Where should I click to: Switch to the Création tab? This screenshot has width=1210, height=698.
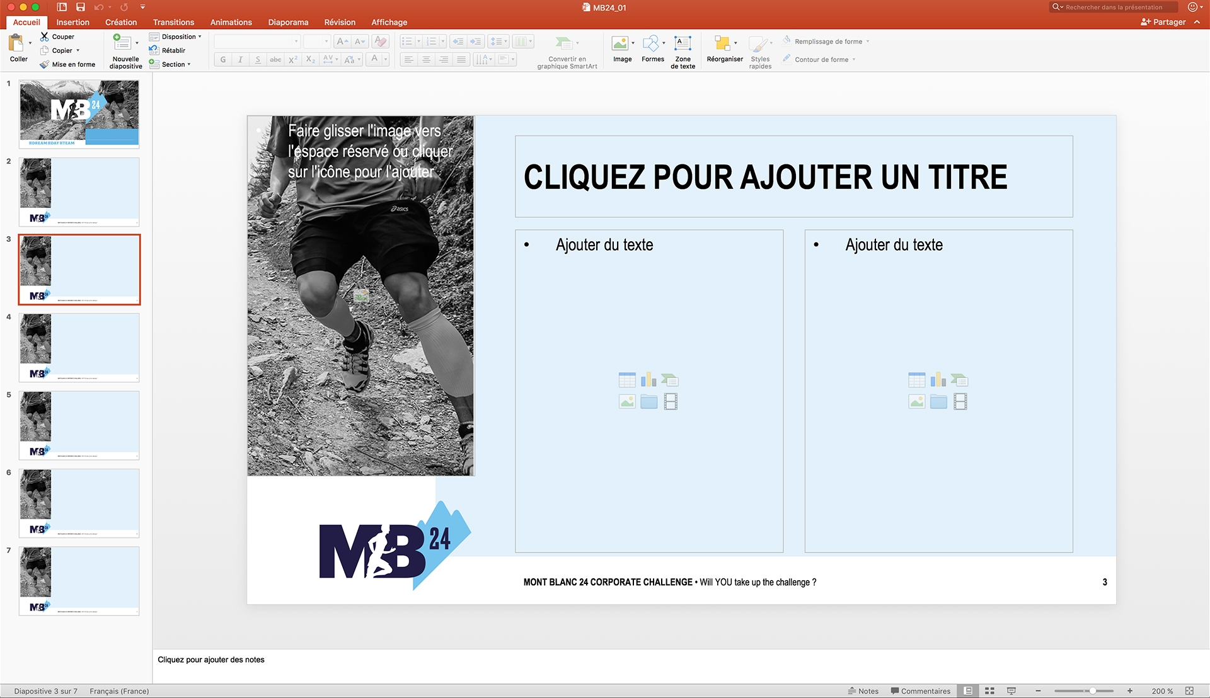tap(121, 22)
